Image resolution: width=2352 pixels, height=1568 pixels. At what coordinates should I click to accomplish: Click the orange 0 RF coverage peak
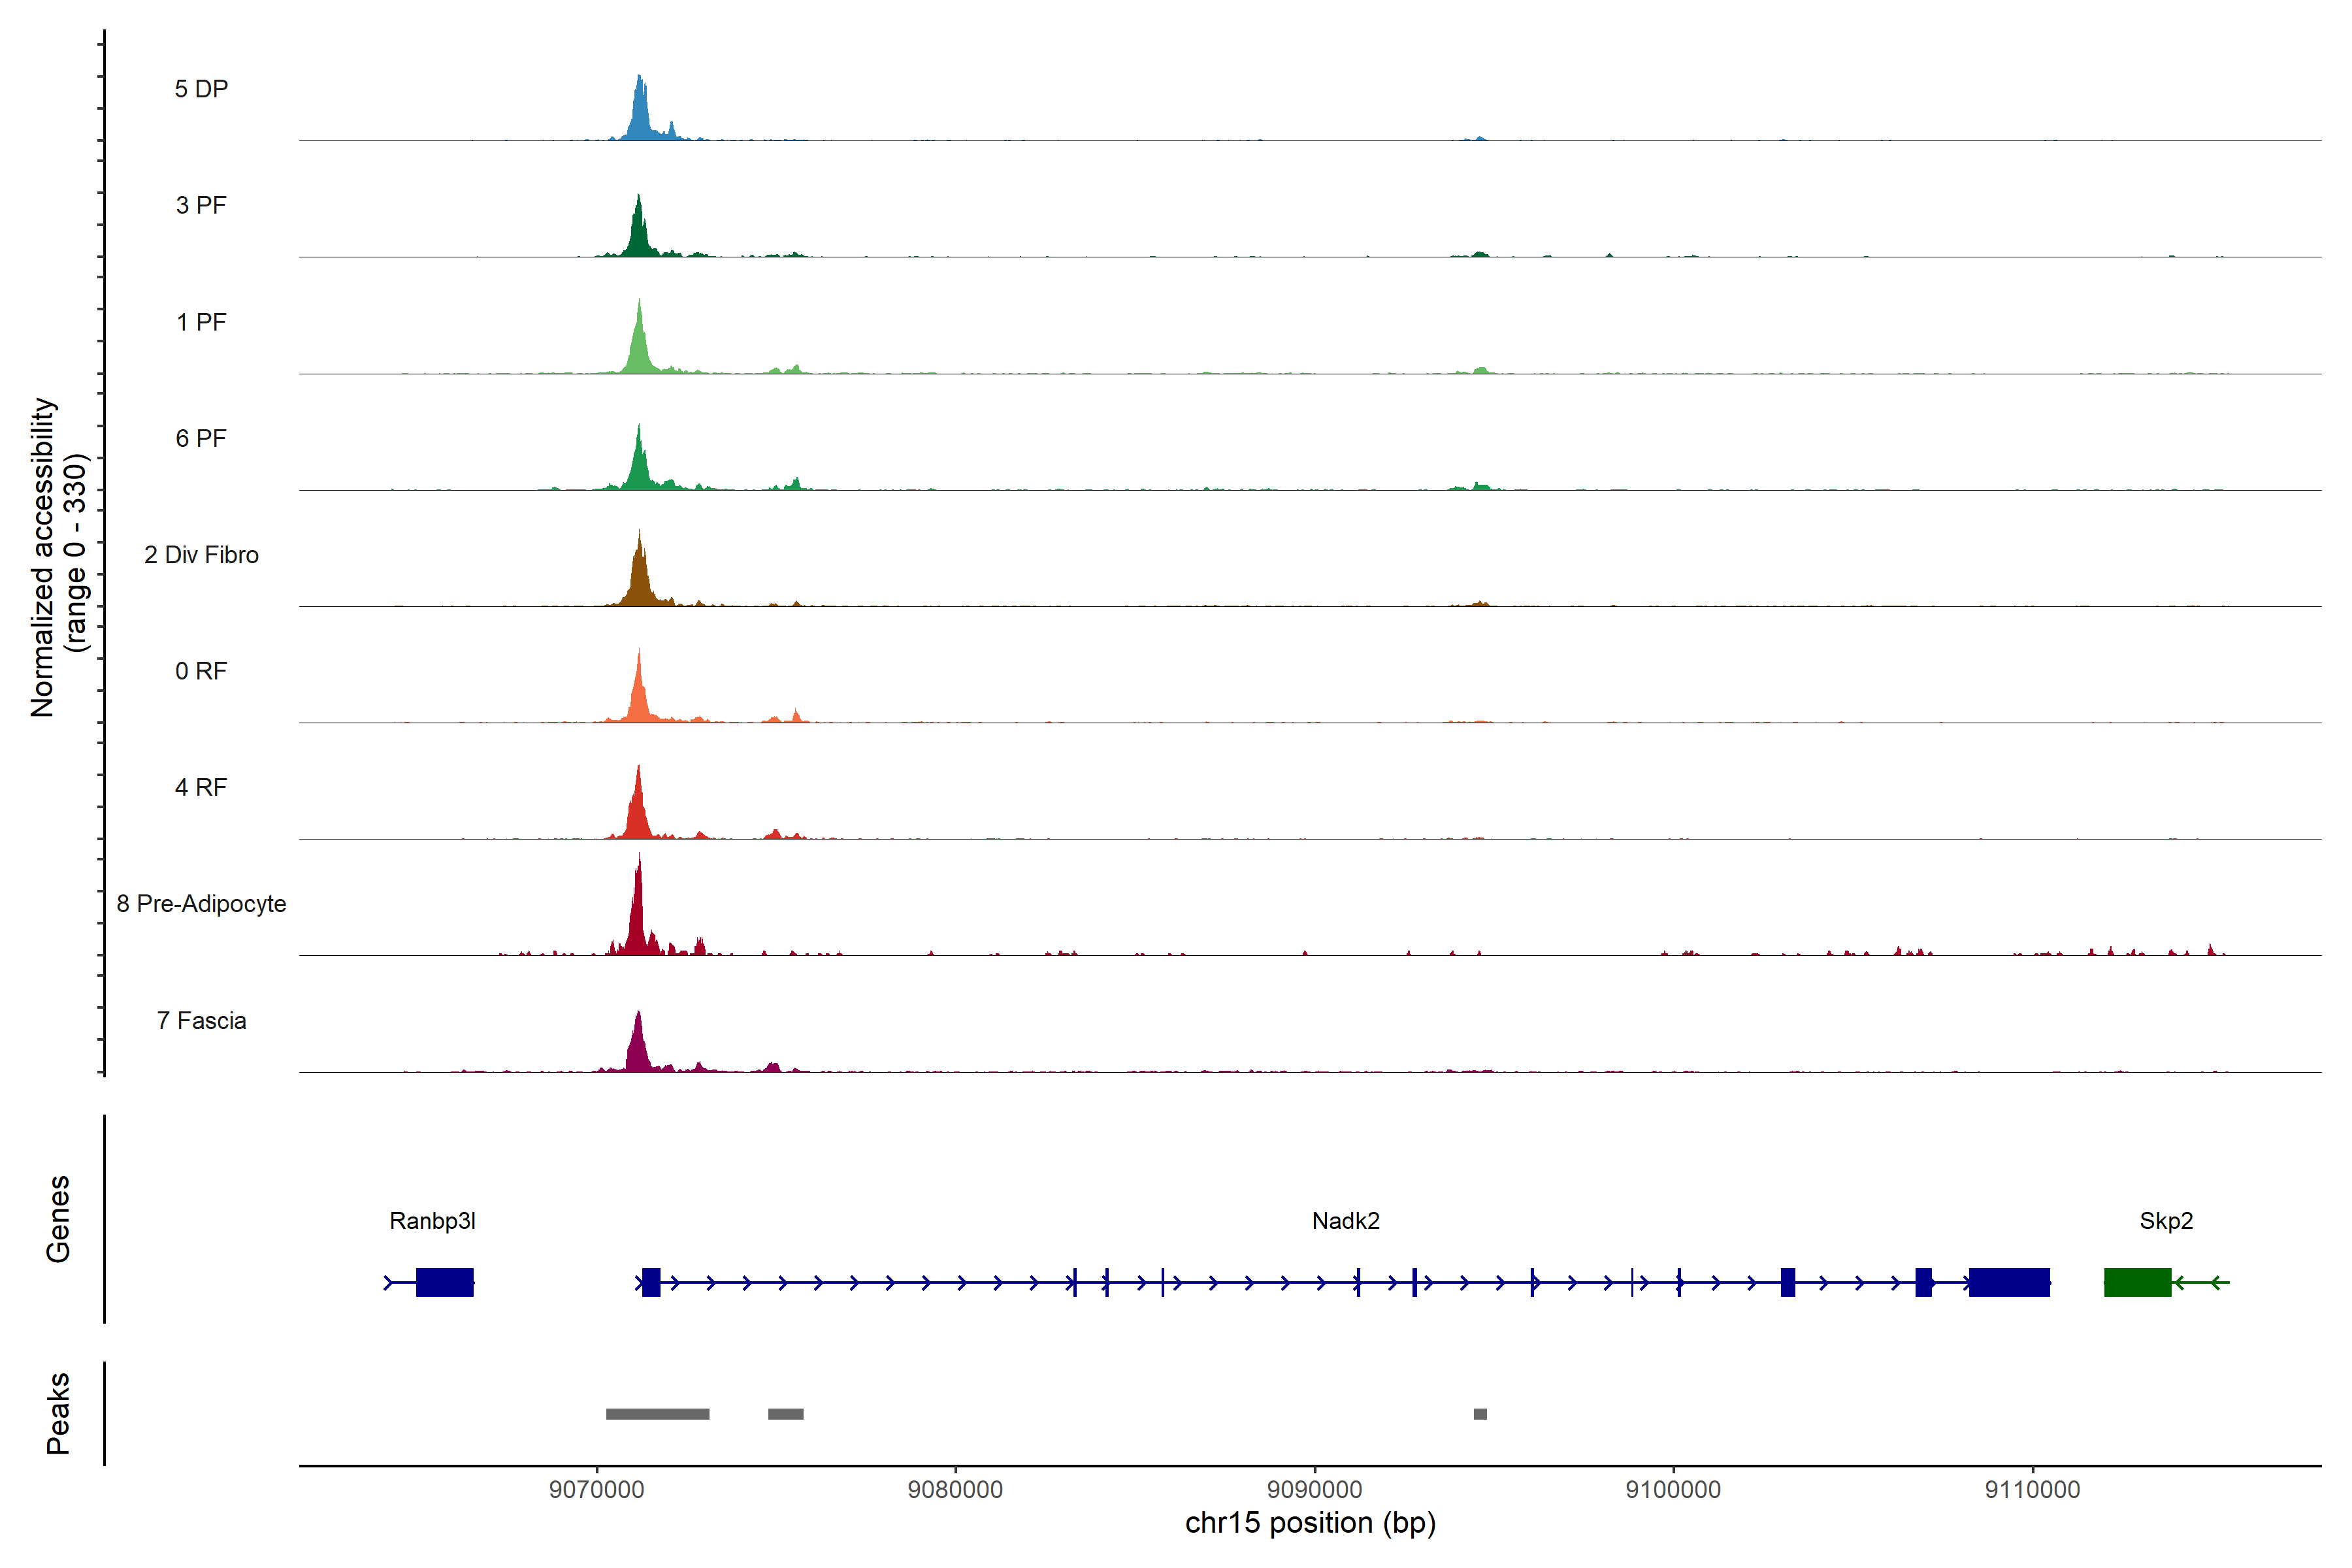coord(639,698)
